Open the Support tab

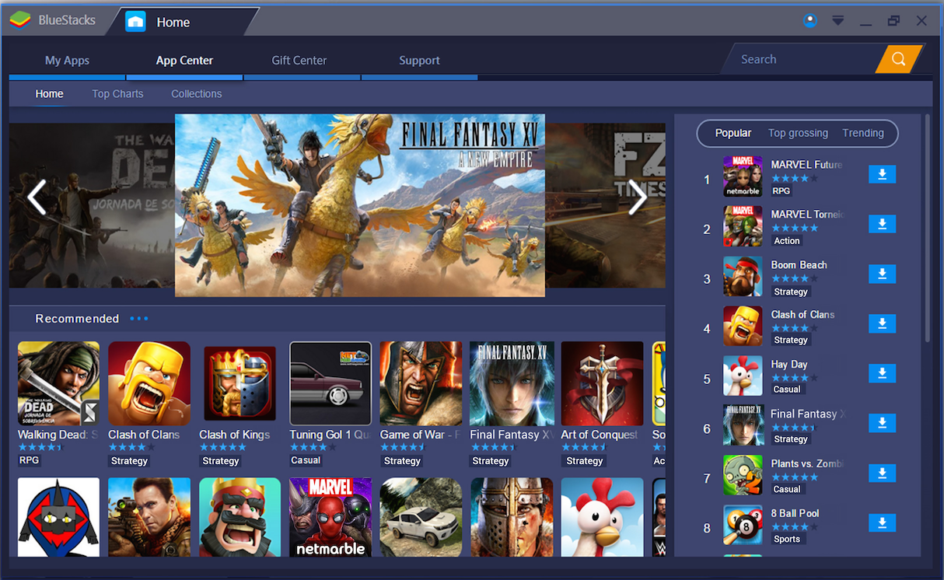[419, 60]
